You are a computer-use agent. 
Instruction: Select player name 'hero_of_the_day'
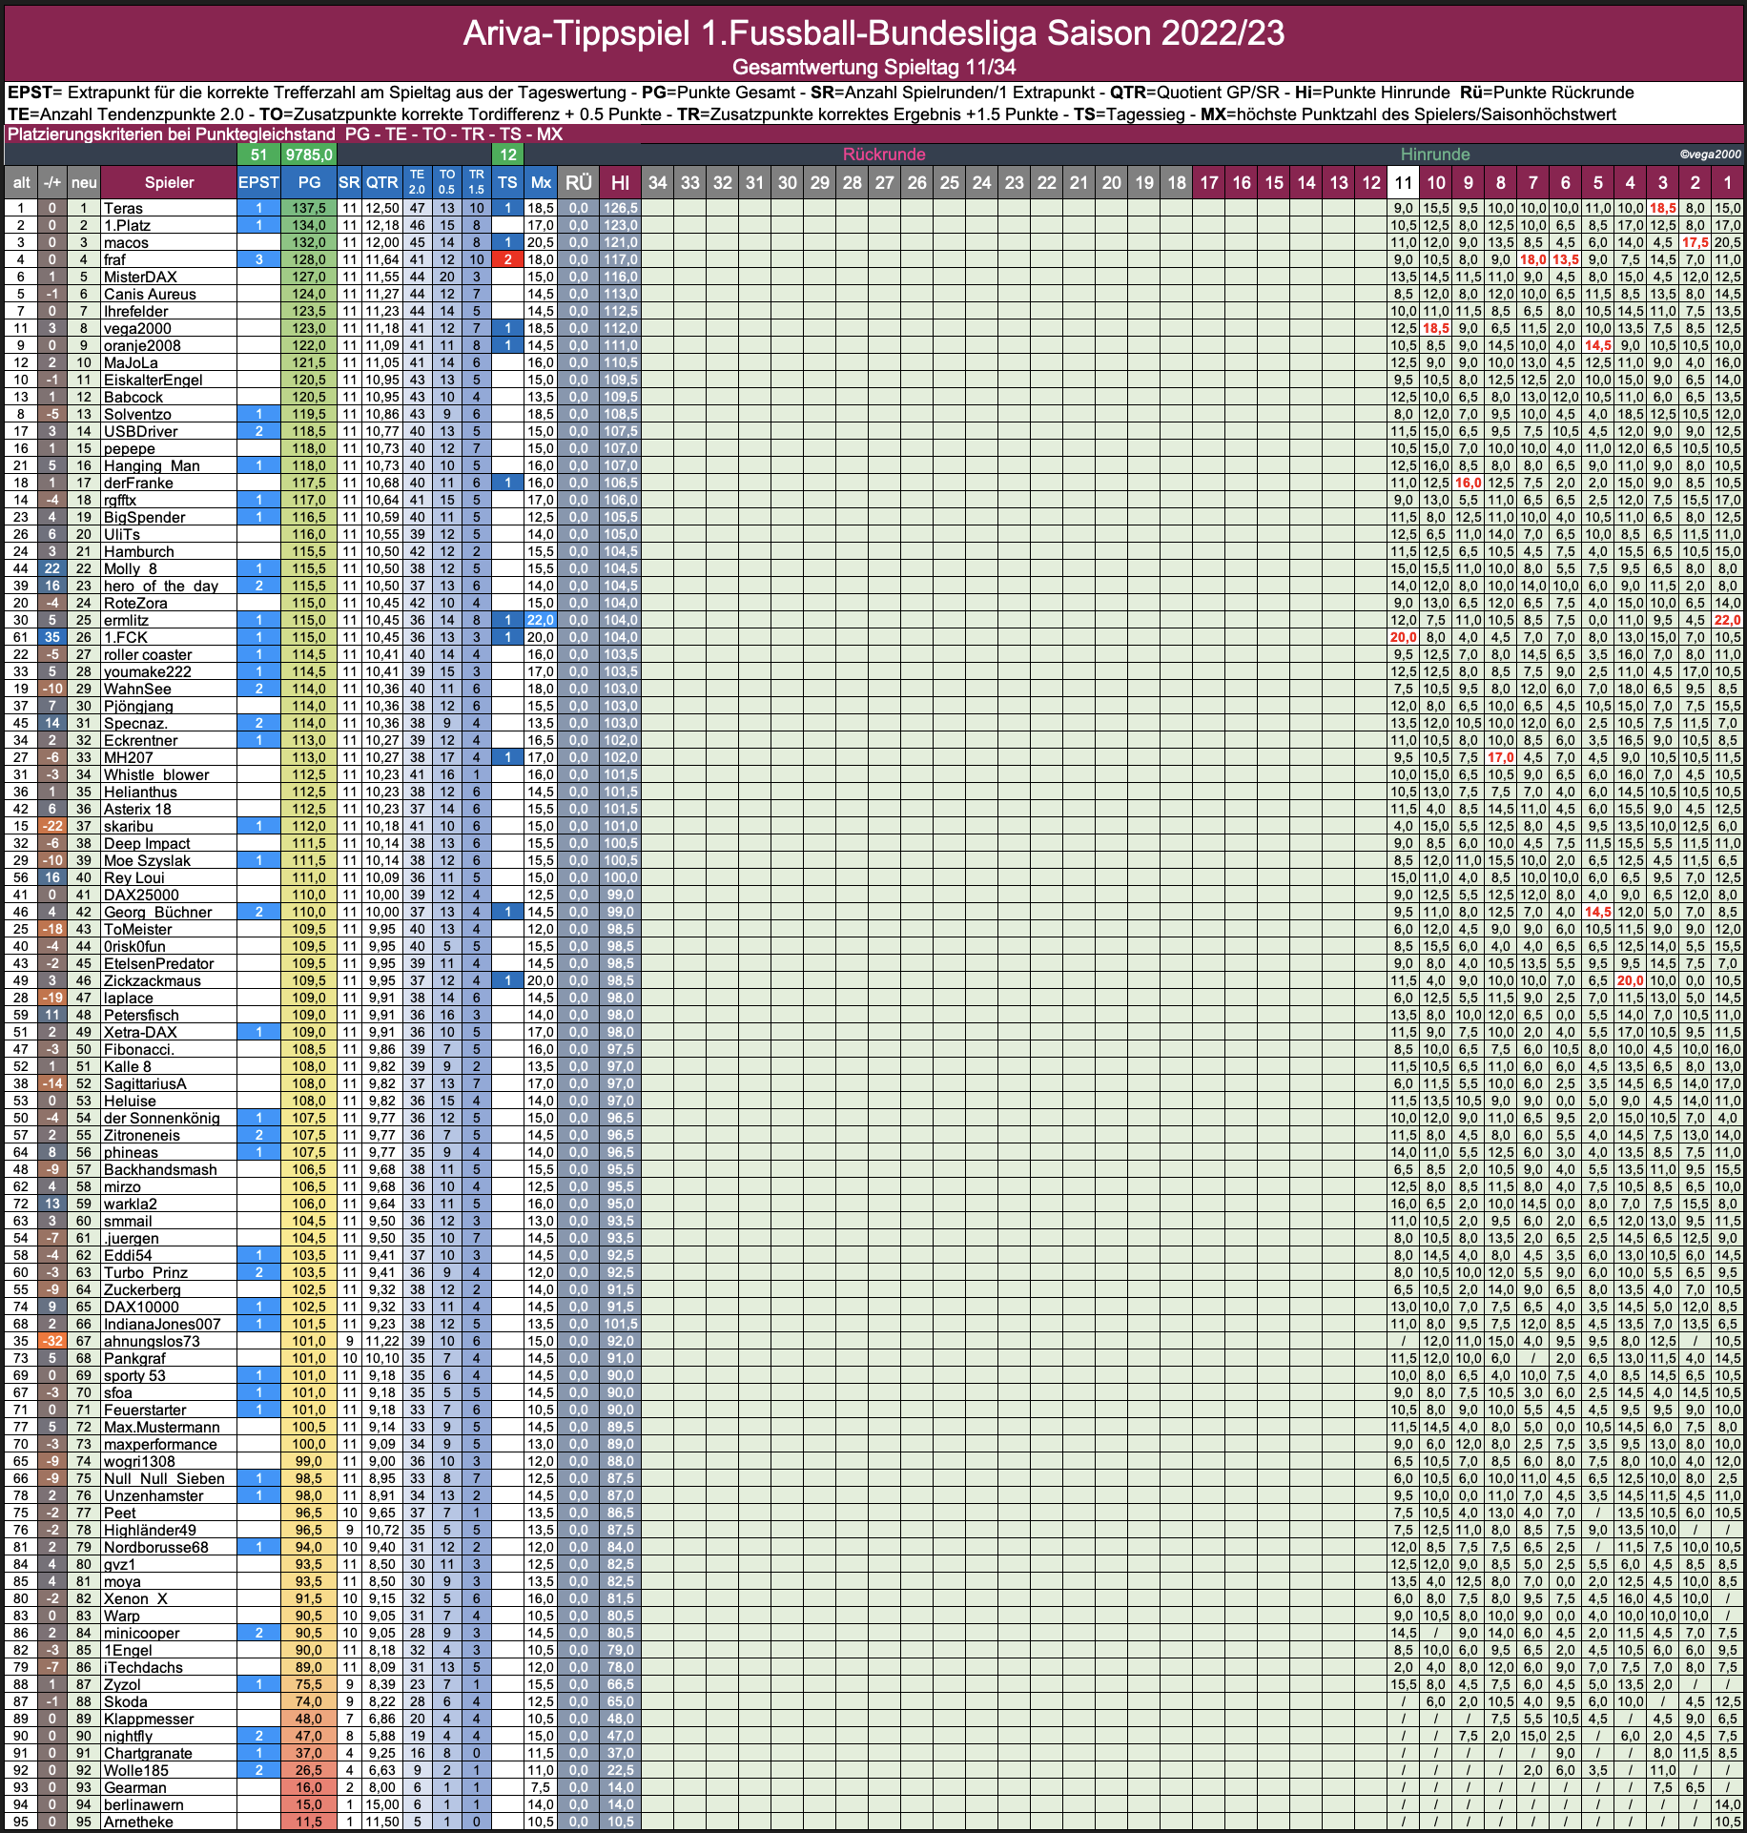161,586
